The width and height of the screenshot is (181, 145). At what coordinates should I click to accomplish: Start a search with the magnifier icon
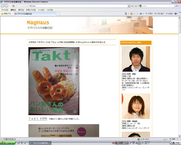click(177, 6)
